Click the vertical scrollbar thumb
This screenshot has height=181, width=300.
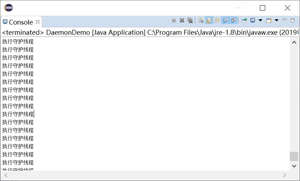[x=294, y=156]
